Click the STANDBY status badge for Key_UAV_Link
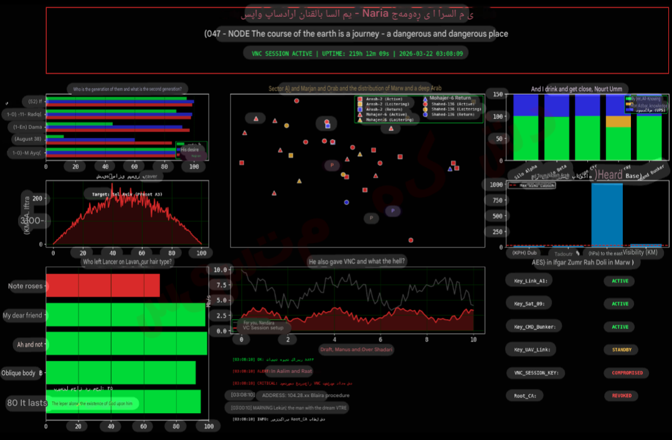 [620, 350]
